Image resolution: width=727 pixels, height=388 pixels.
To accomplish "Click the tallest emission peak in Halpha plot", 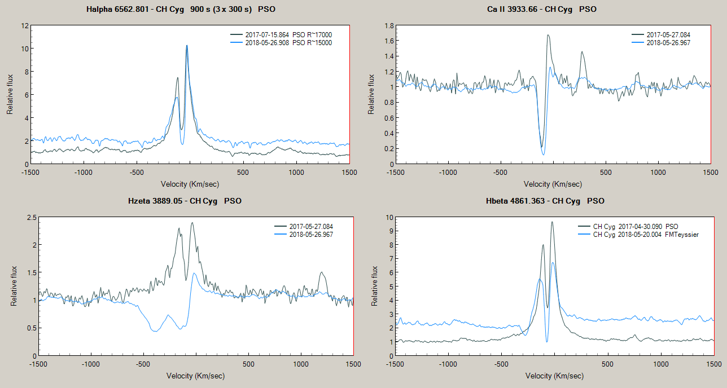I will coord(187,46).
